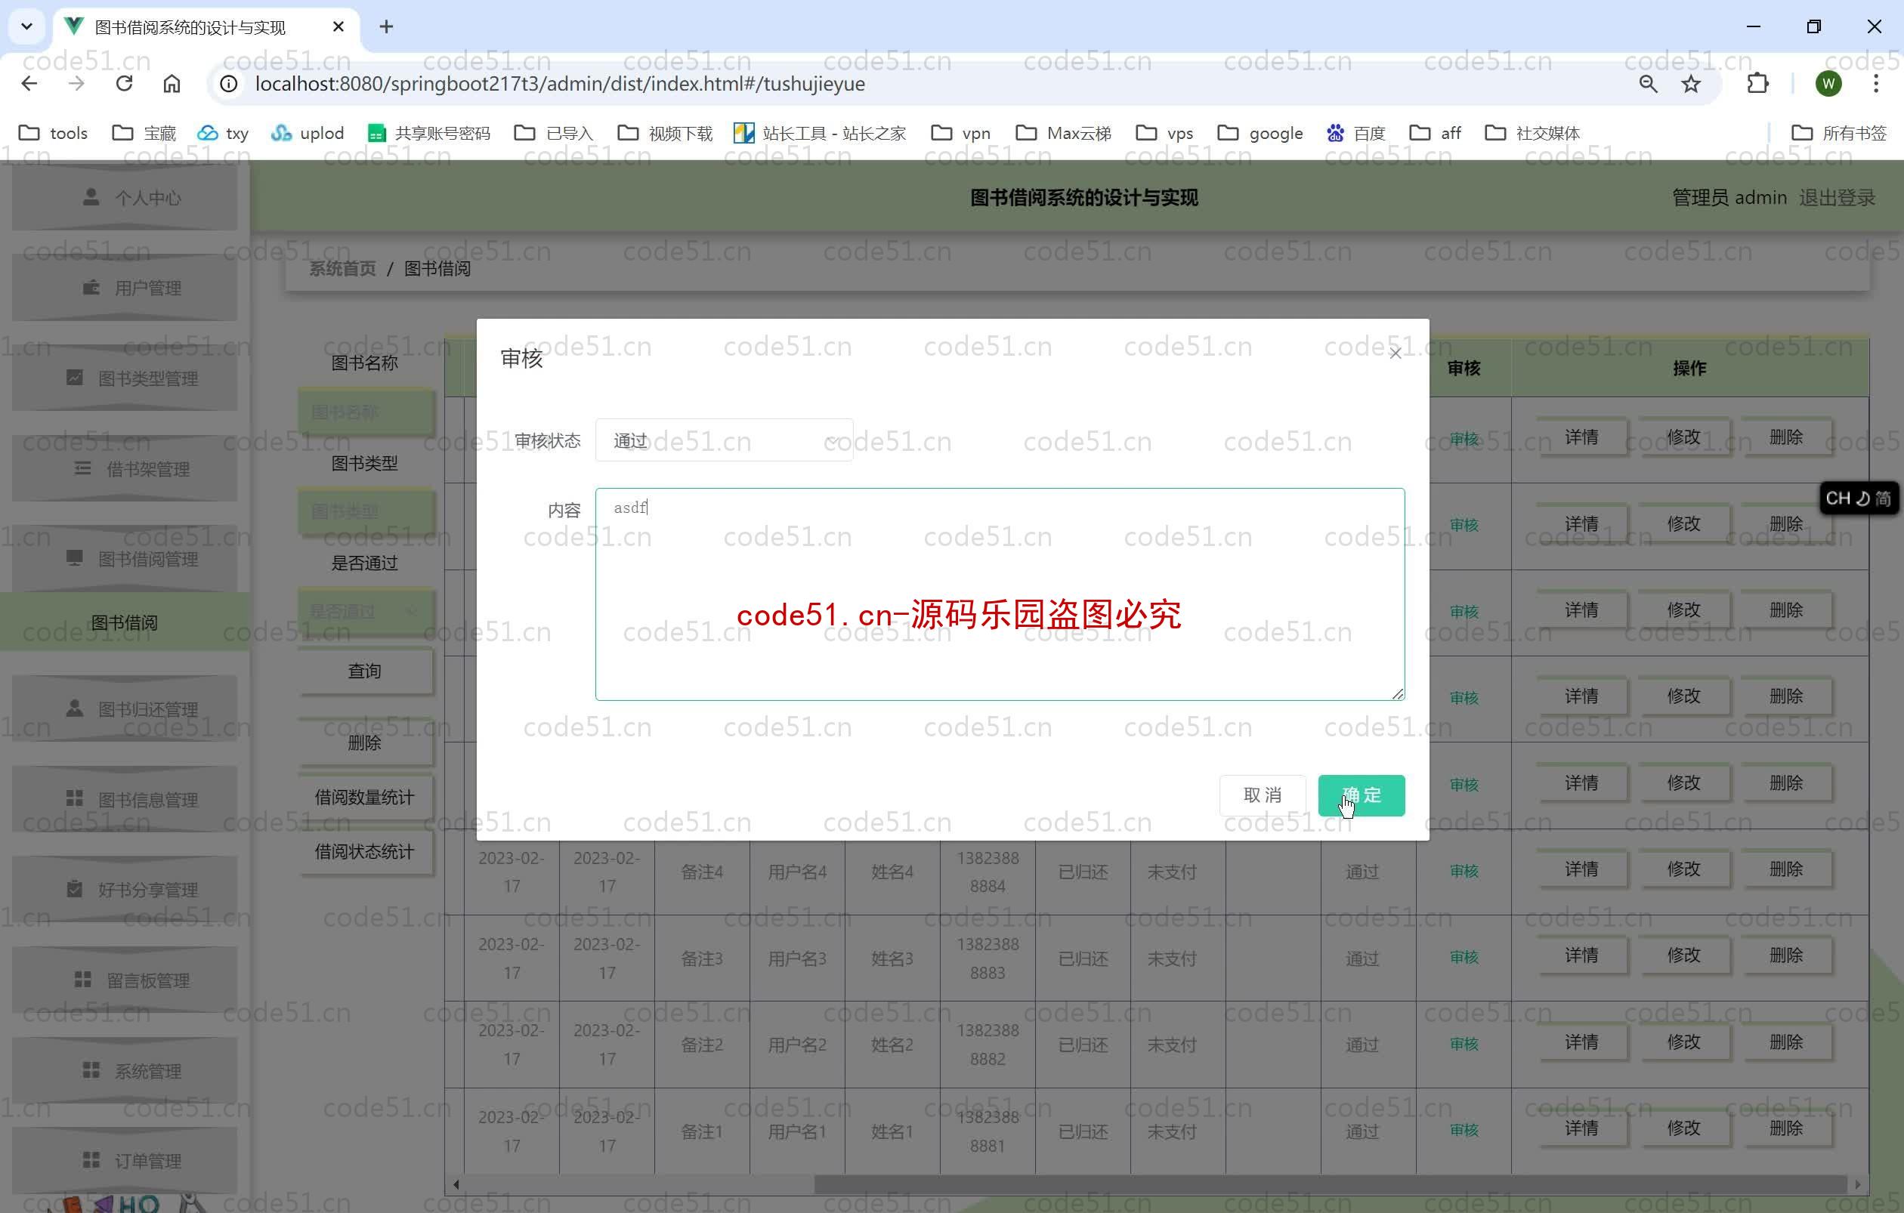Bookmark this page with star icon

tap(1690, 84)
